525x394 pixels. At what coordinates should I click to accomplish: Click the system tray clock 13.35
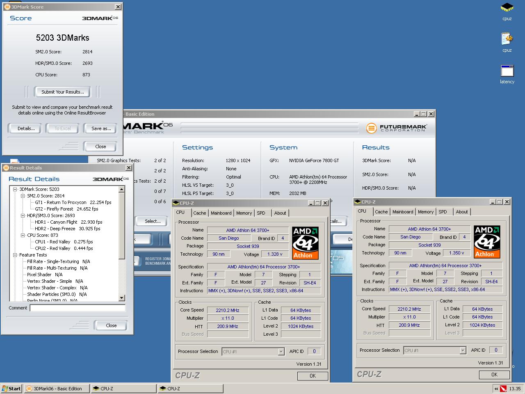515,389
